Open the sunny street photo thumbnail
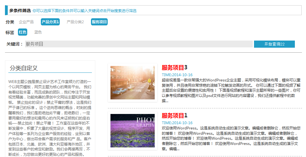Viewport: 306px width, 157px height. tap(132, 83)
